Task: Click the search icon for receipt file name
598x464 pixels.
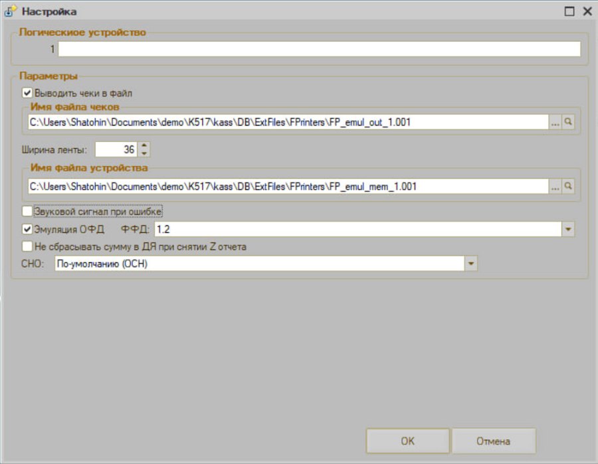Action: [568, 122]
